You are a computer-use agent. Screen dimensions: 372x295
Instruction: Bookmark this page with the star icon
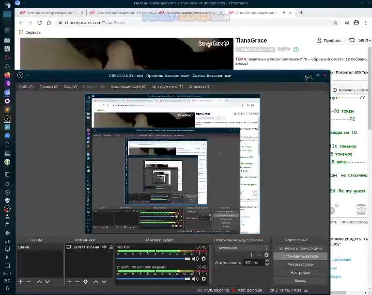tap(335, 22)
